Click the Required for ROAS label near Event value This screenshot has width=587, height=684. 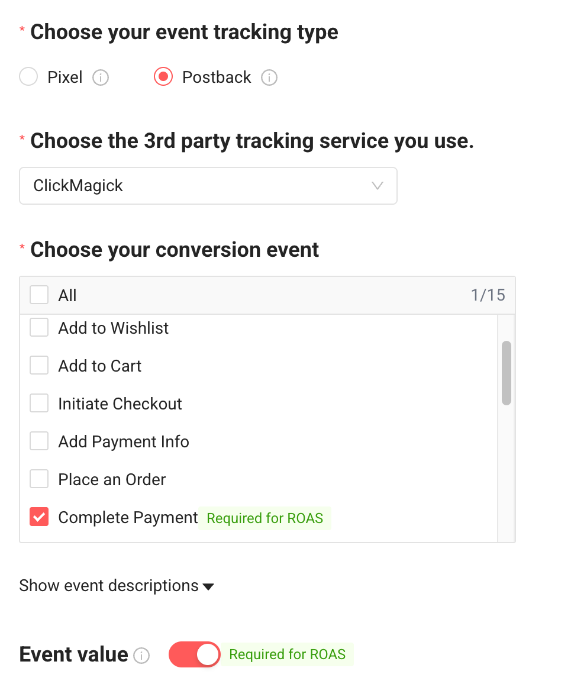click(x=287, y=654)
